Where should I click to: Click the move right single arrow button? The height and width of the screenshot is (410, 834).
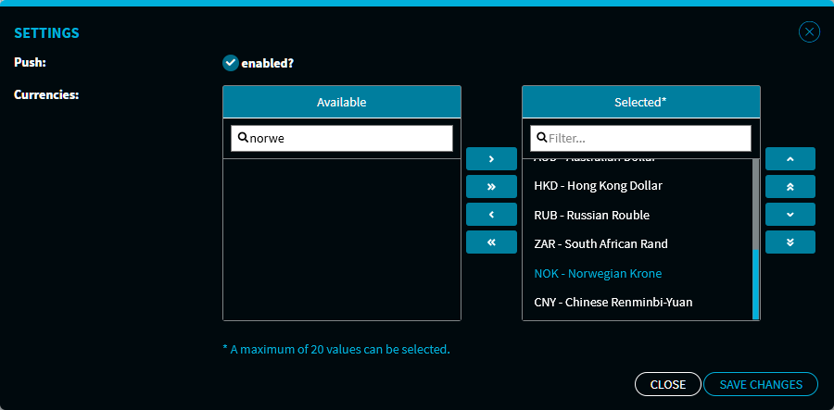[491, 159]
